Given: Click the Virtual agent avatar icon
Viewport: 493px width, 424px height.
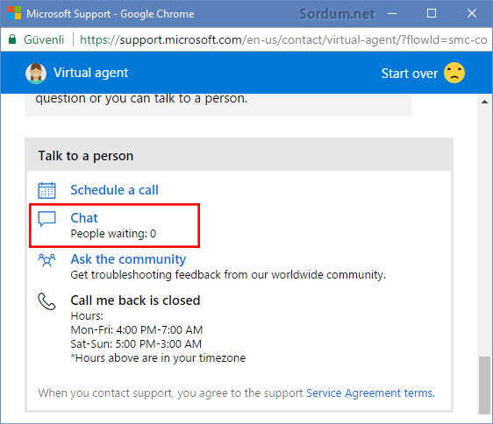Looking at the screenshot, I should click(x=36, y=74).
